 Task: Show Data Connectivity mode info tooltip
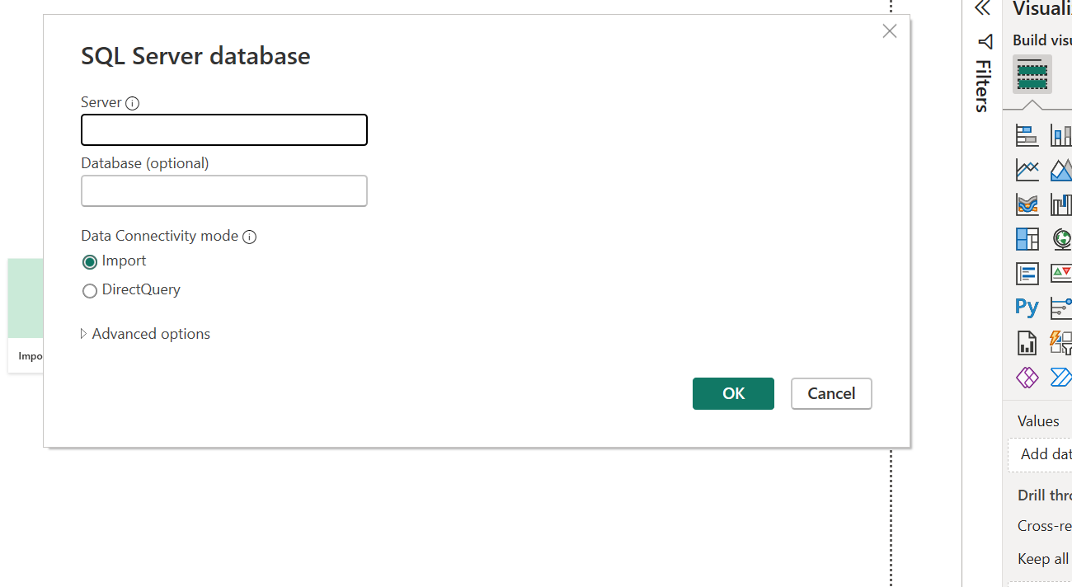point(249,237)
